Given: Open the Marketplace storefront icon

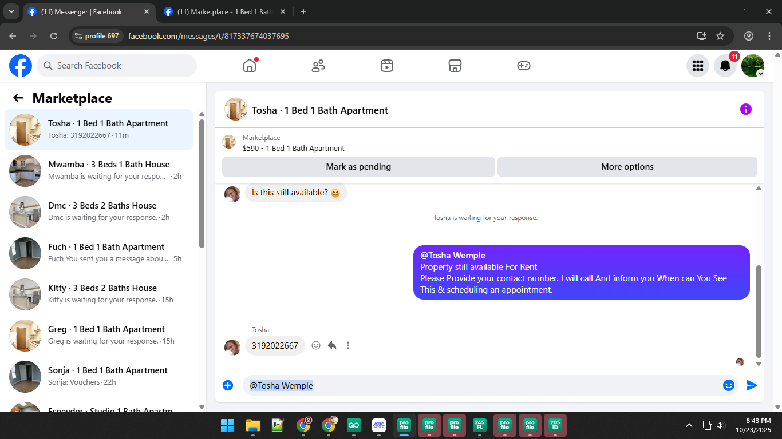Looking at the screenshot, I should pos(455,66).
